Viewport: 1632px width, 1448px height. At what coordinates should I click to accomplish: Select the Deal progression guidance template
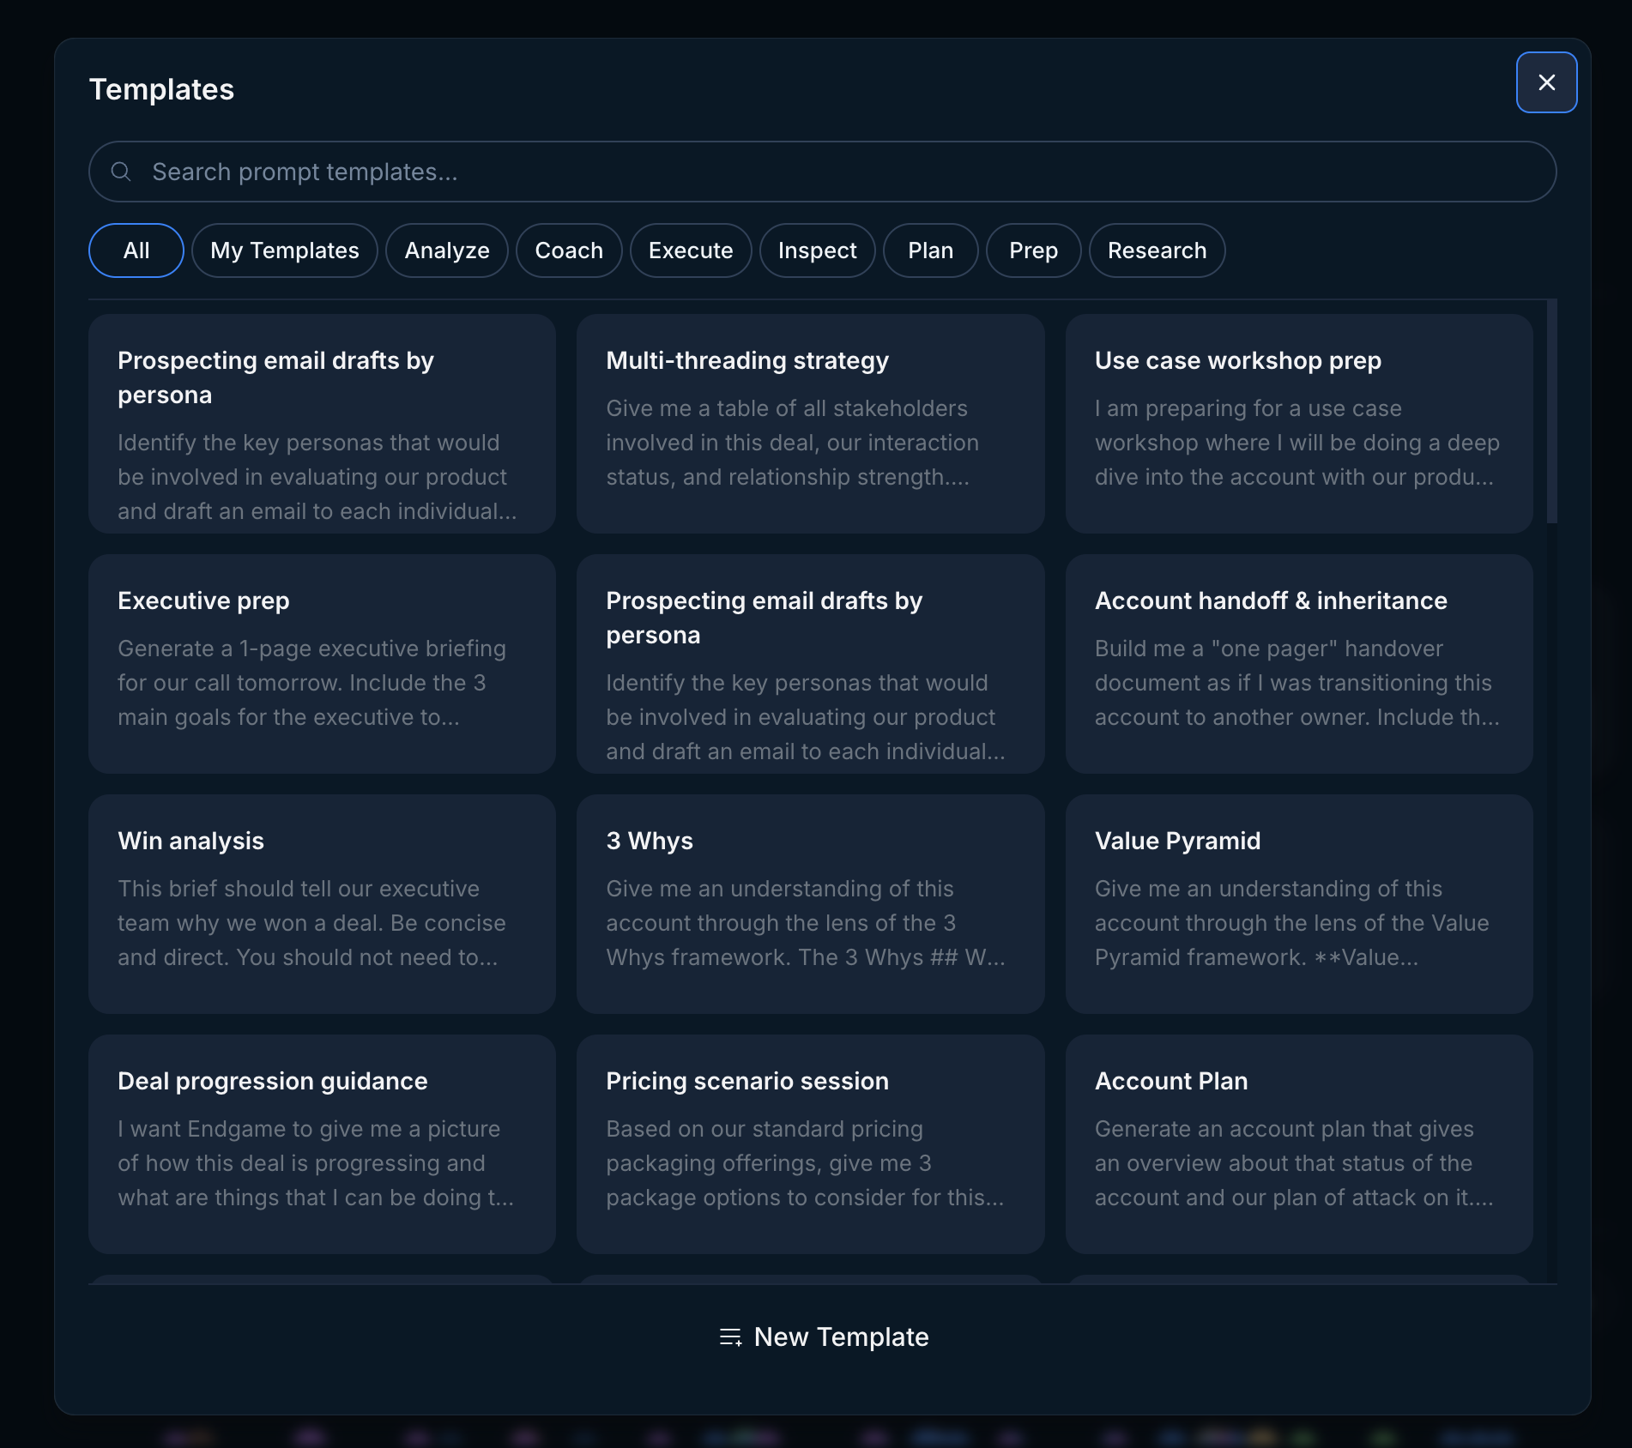[x=322, y=1144]
